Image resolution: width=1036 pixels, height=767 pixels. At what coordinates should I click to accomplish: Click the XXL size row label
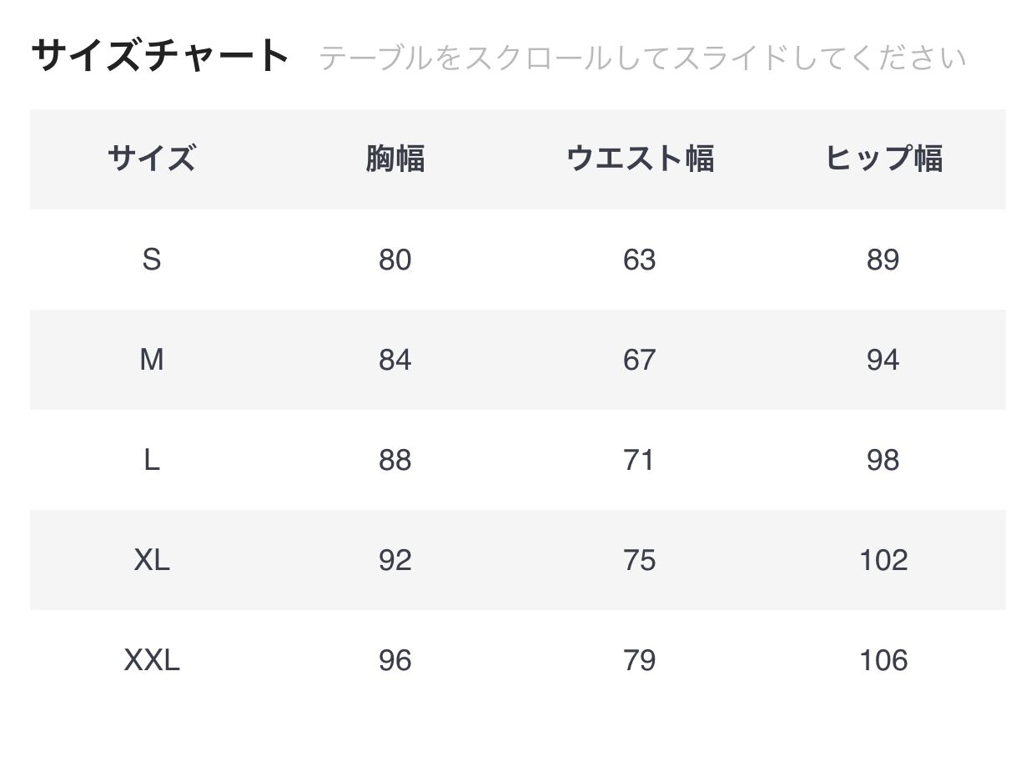(x=151, y=660)
